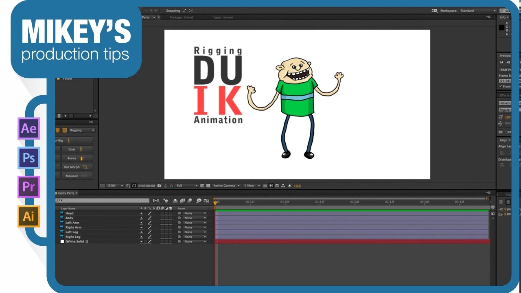Open the Workspace Standard dropdown

point(478,11)
